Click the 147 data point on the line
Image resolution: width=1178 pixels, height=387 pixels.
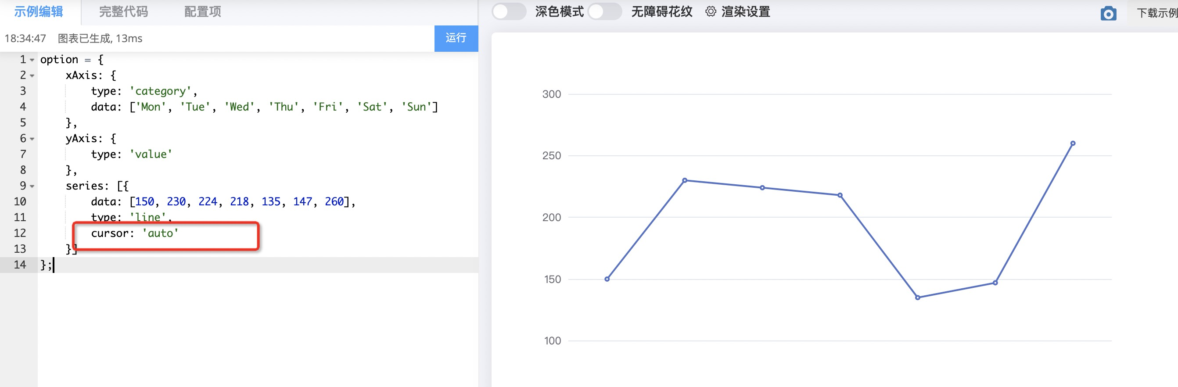(x=995, y=283)
